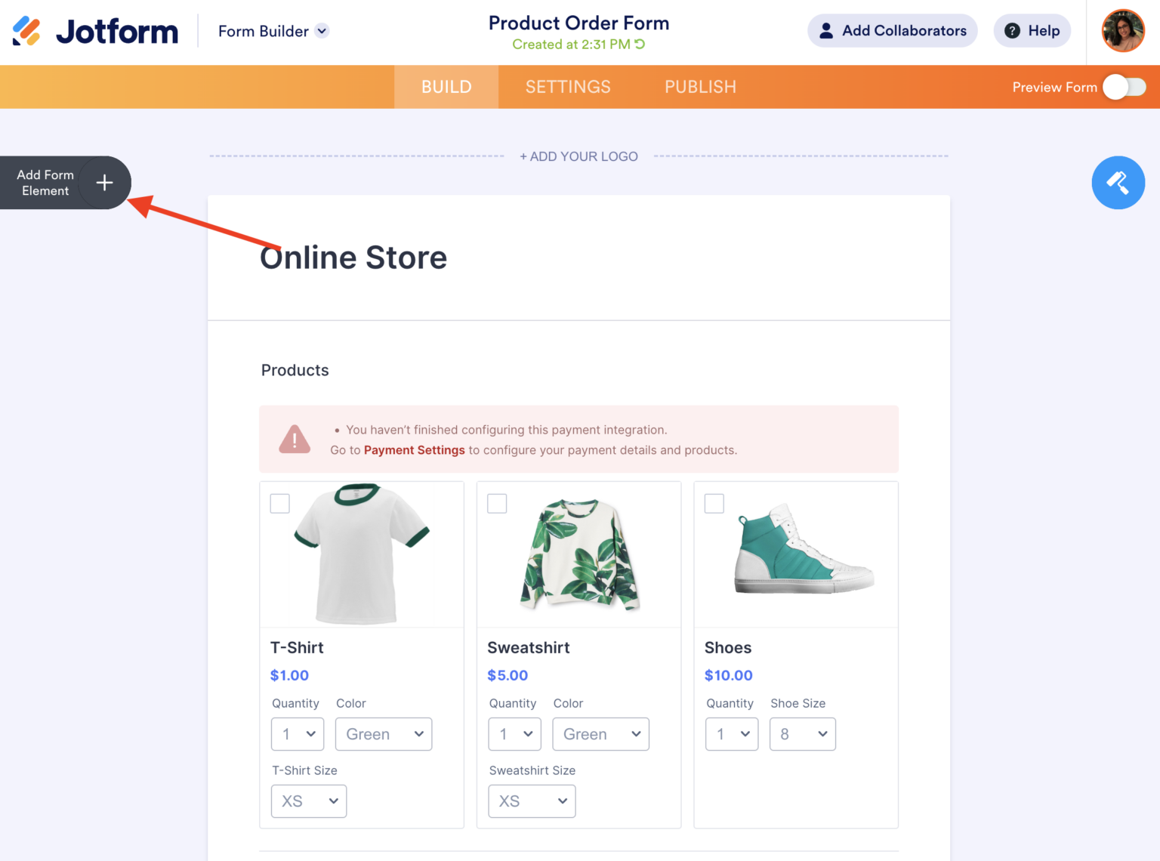Open the T-Shirt Size XS dropdown
Image resolution: width=1160 pixels, height=861 pixels.
308,801
